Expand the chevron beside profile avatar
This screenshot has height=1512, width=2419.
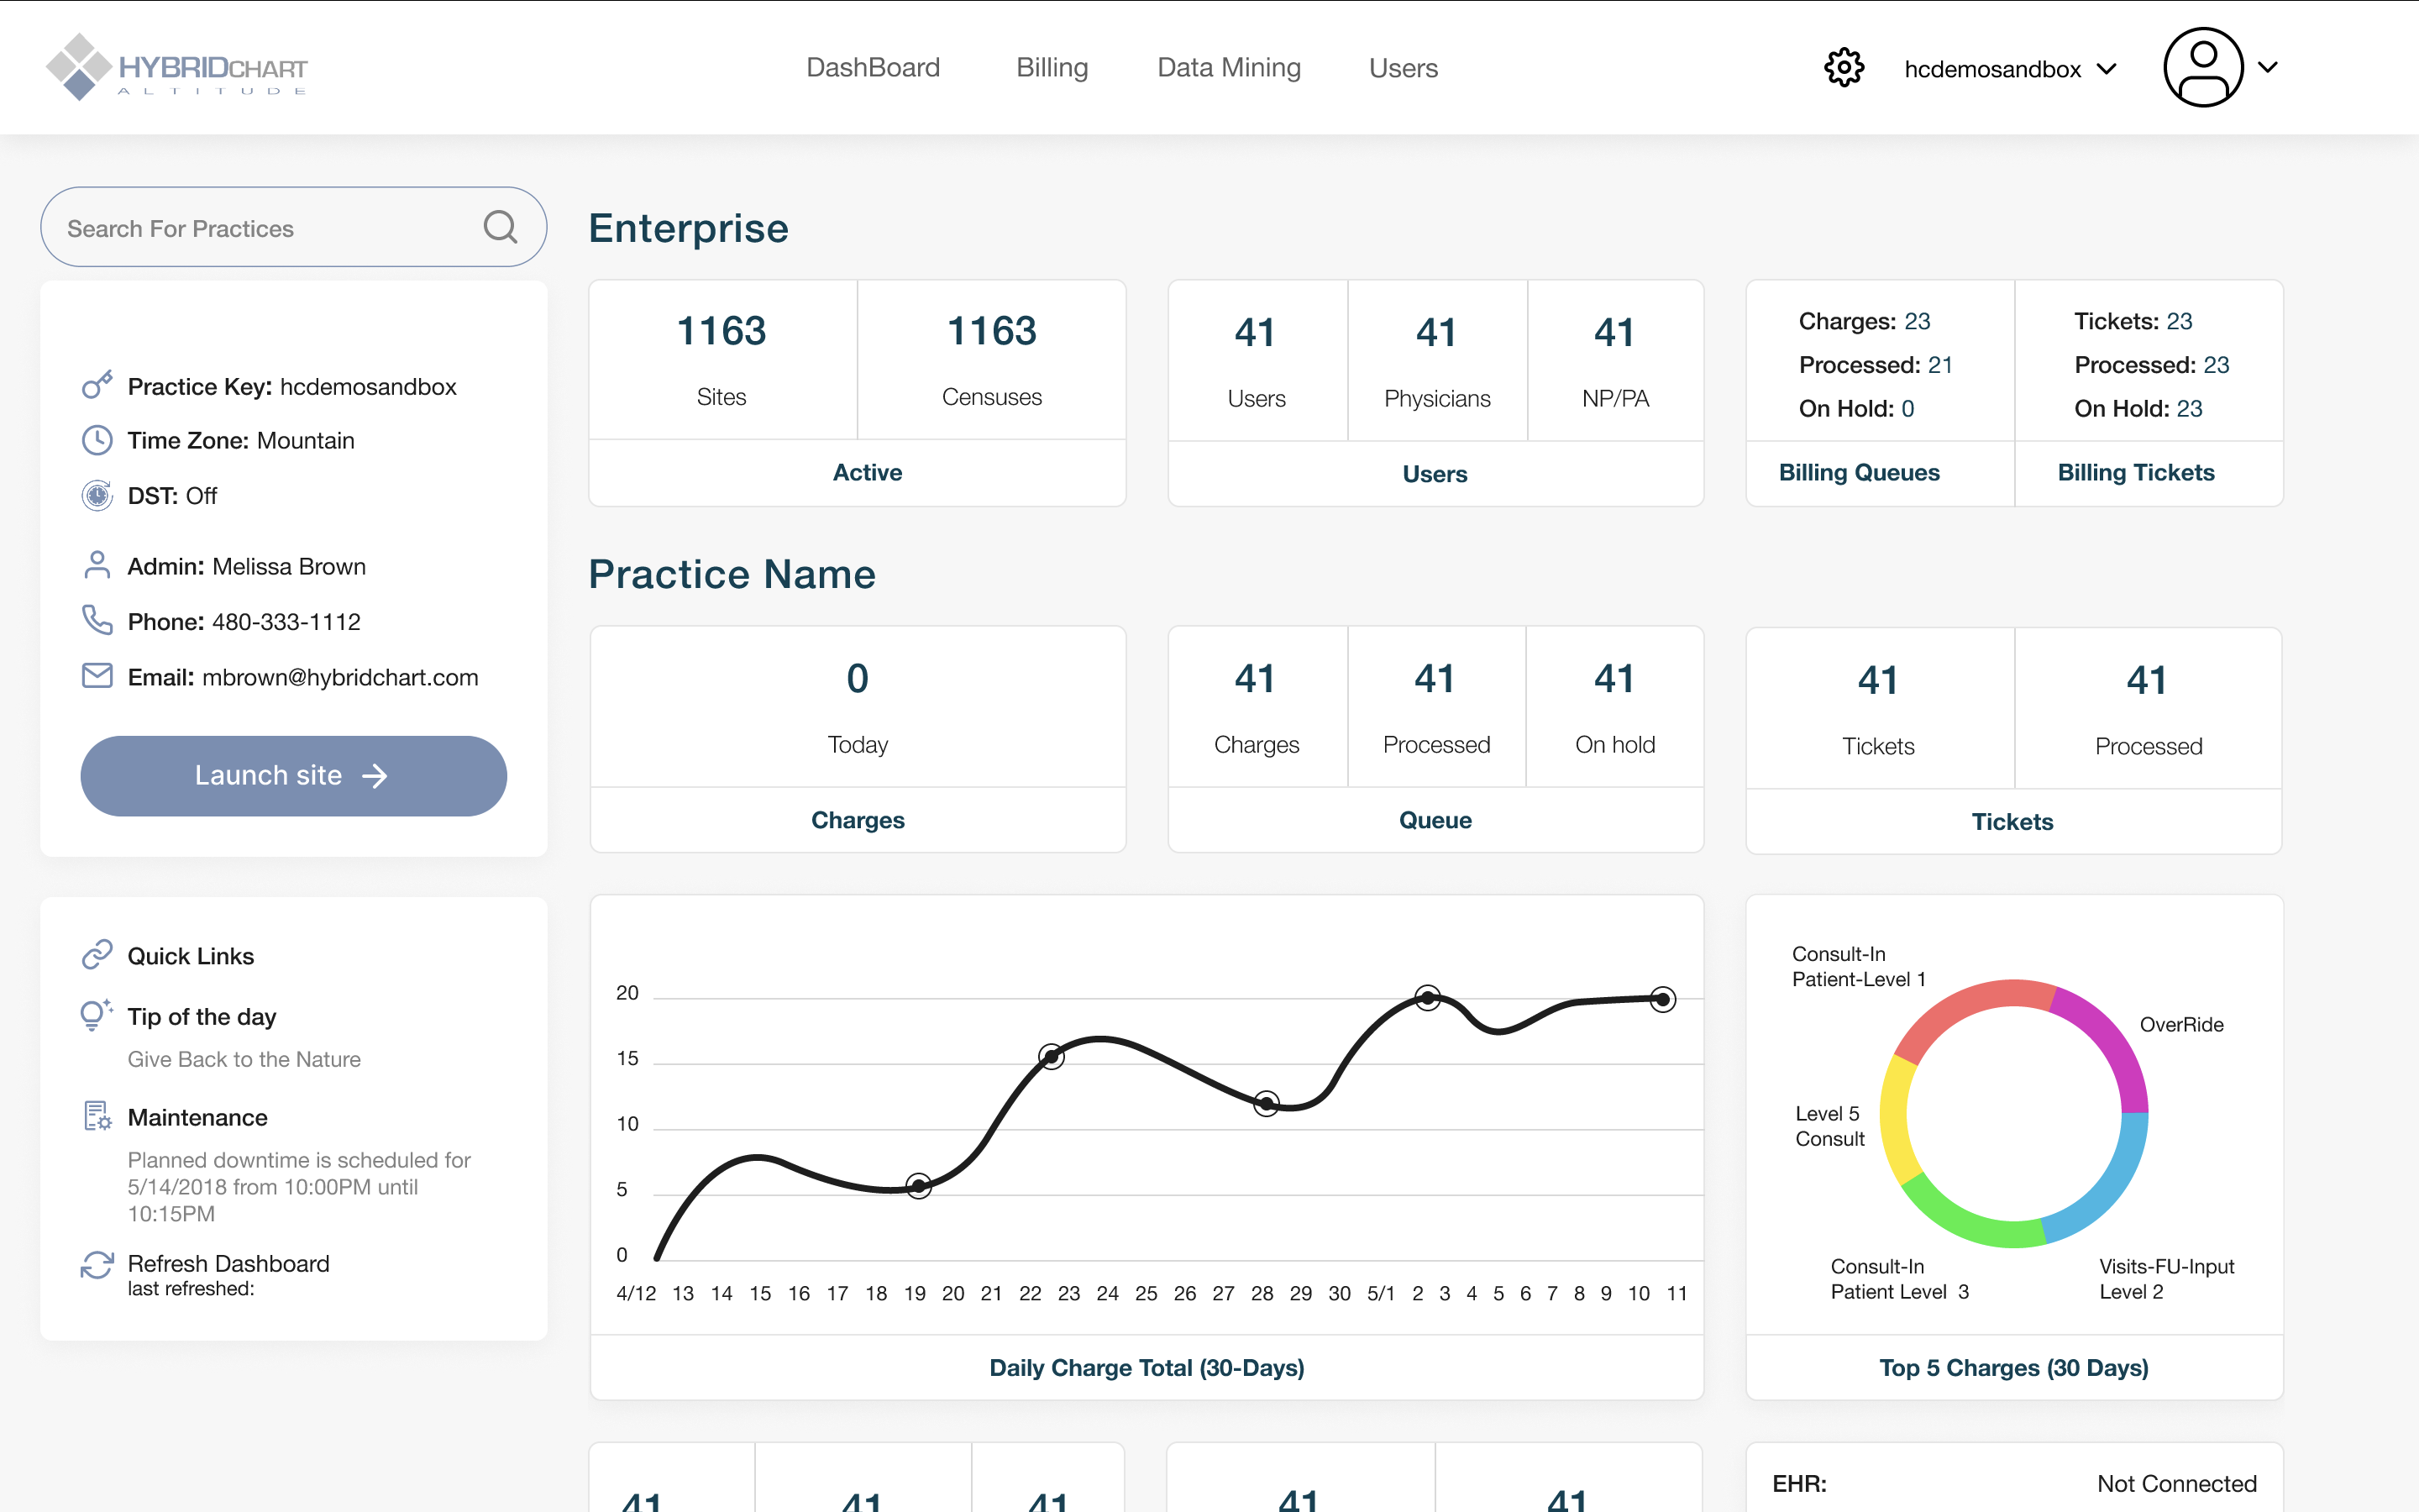click(x=2268, y=67)
